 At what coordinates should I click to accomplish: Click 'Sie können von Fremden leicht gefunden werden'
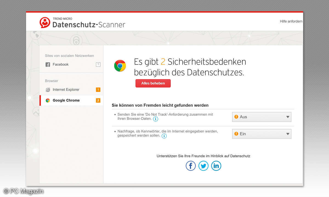(160, 105)
